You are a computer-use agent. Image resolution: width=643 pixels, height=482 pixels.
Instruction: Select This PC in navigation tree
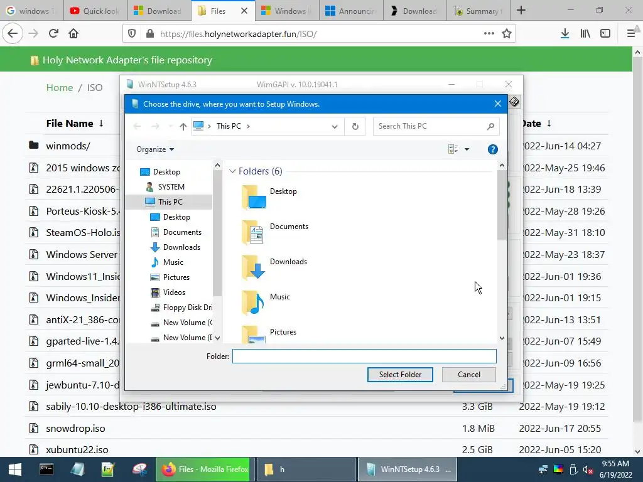click(170, 201)
